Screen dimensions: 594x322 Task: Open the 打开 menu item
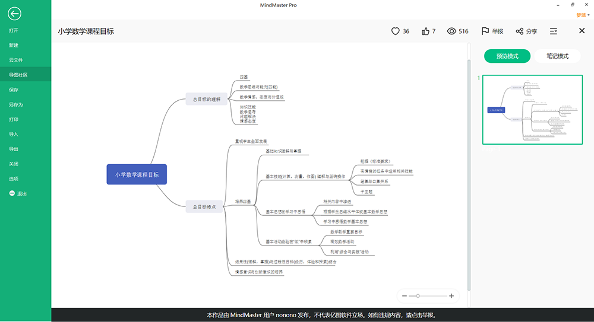coord(14,30)
